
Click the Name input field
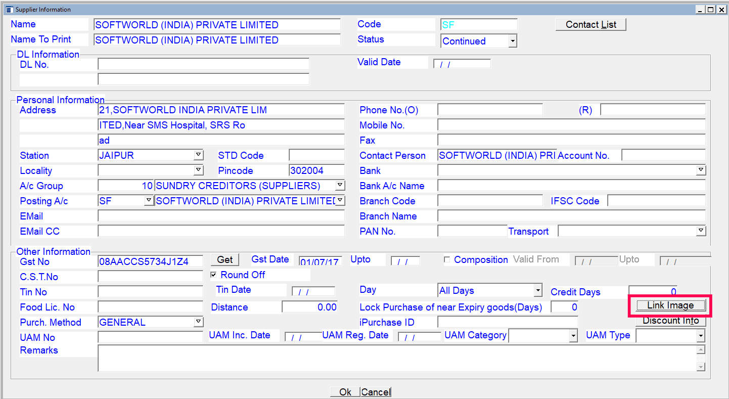(x=217, y=25)
